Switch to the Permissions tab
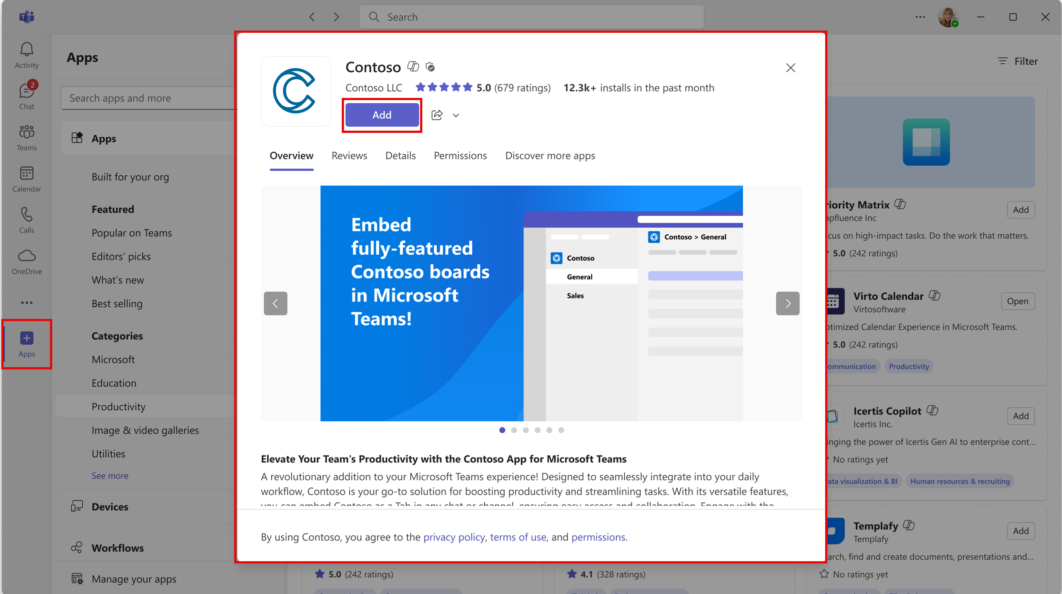The width and height of the screenshot is (1062, 594). [x=460, y=155]
